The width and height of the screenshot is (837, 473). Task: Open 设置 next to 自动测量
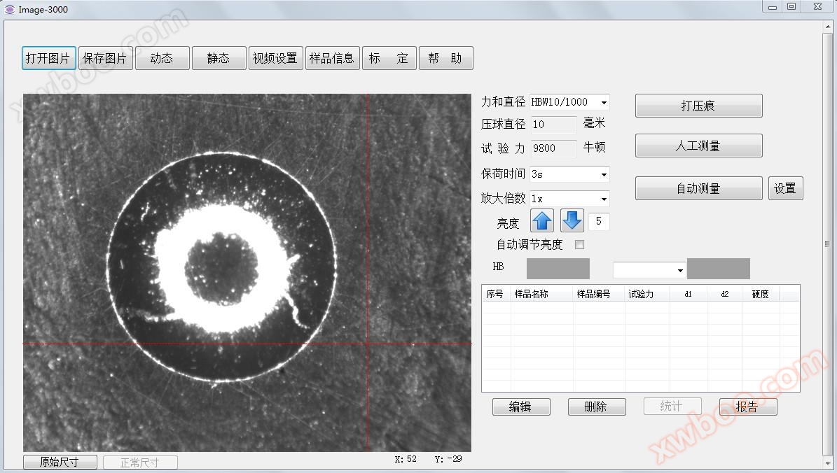pyautogui.click(x=785, y=188)
